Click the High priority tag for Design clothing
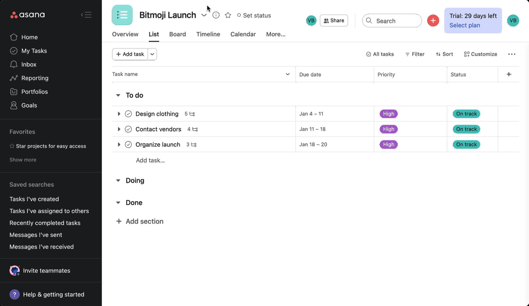This screenshot has width=529, height=306. click(x=388, y=114)
